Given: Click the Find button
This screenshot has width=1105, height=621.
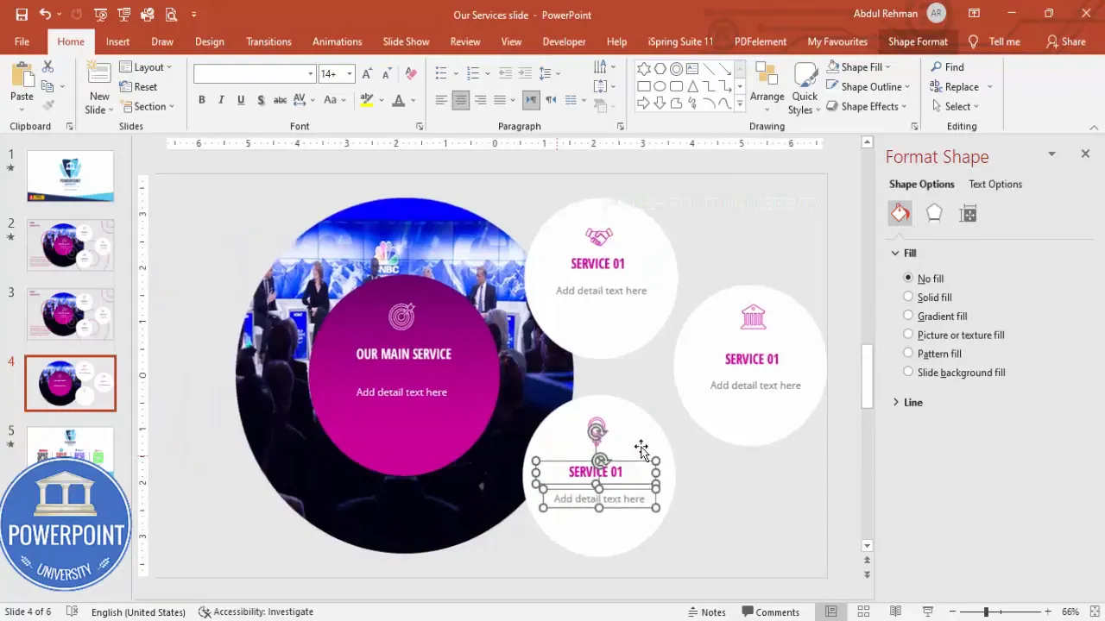Looking at the screenshot, I should (947, 66).
